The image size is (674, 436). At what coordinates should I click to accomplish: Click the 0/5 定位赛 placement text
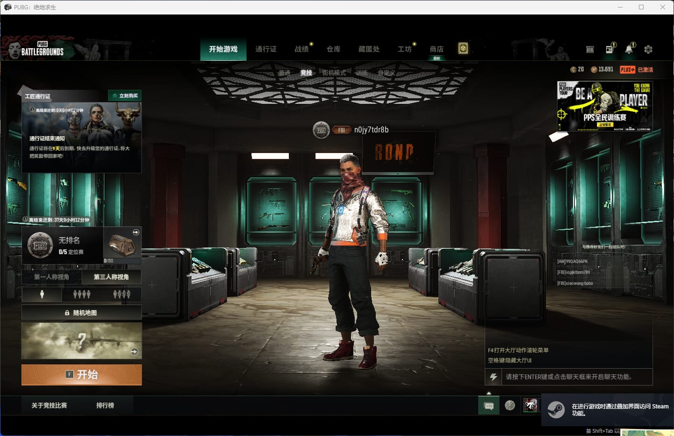(71, 252)
